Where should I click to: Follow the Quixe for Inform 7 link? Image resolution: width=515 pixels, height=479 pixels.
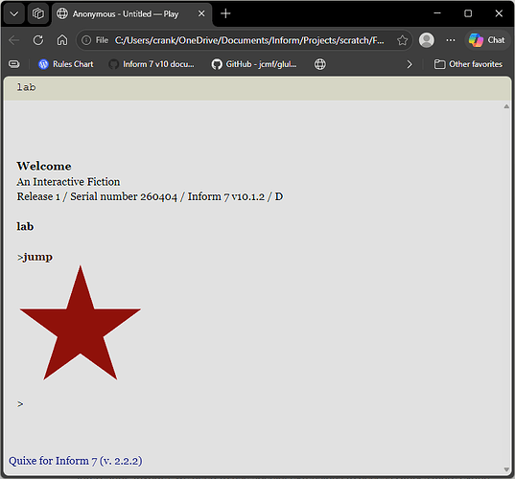click(76, 461)
